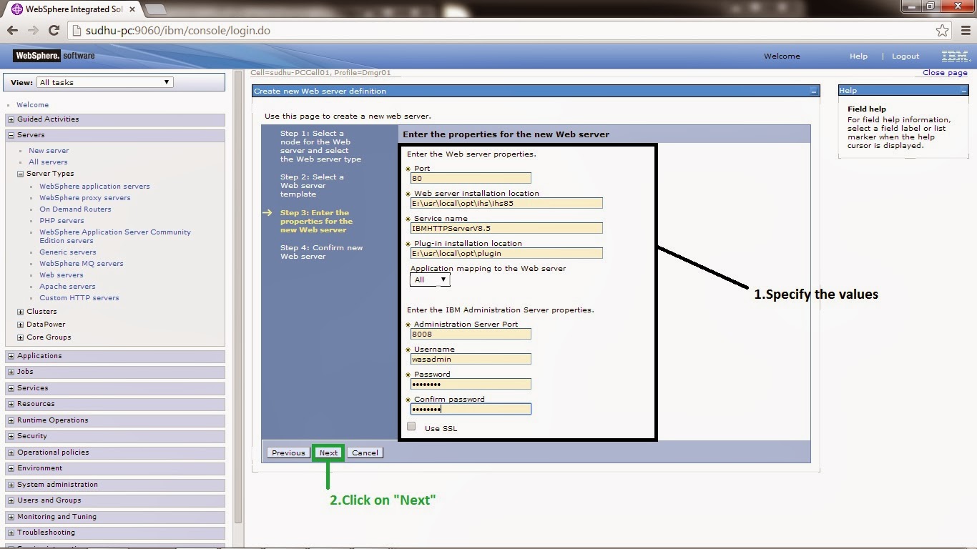Reload the page with the refresh icon
This screenshot has height=549, width=977.
pos(54,30)
